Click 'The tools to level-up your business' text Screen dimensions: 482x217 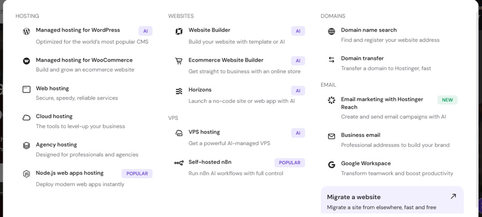(x=80, y=126)
